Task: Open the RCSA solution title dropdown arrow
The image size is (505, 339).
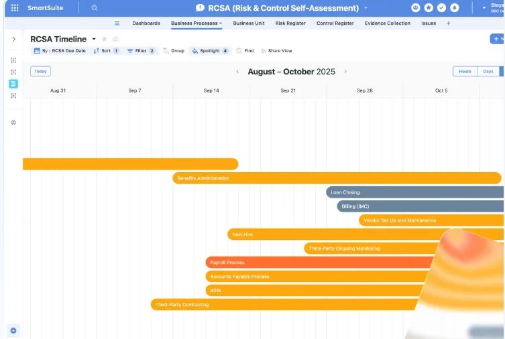Action: 366,8
